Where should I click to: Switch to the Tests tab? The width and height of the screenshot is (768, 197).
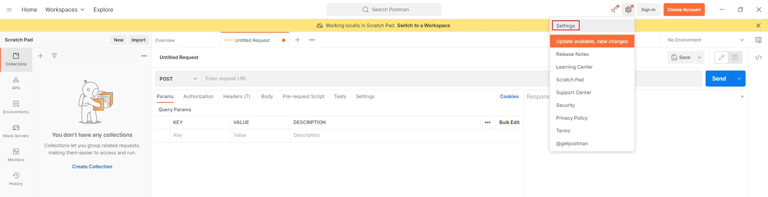340,97
